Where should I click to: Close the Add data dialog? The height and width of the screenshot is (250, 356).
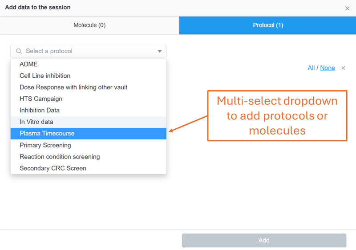[x=347, y=8]
